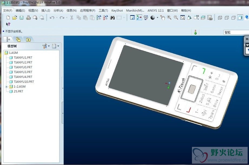Switch to wireframe display style
This screenshot has height=165, width=249.
point(220,18)
